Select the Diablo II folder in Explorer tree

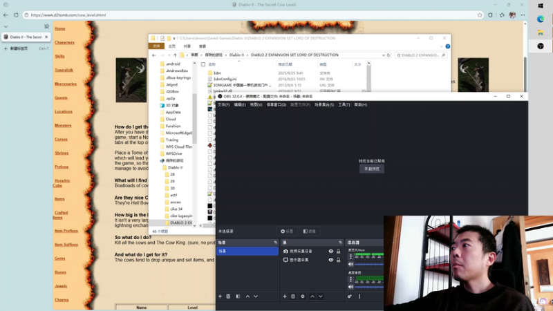(x=175, y=167)
